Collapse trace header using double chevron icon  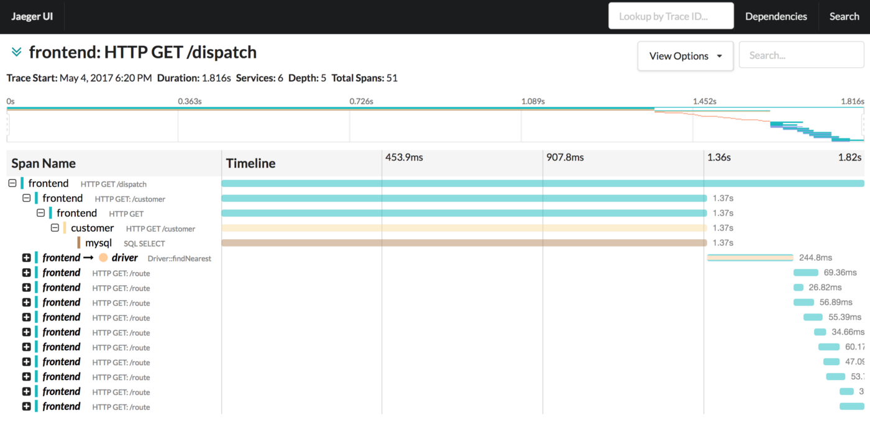[16, 52]
